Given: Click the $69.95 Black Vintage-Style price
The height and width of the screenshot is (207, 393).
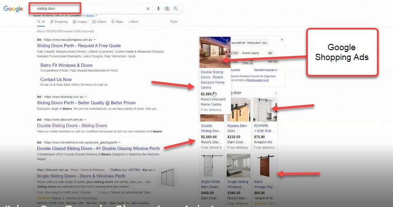Looking at the screenshot, I should 259,193.
